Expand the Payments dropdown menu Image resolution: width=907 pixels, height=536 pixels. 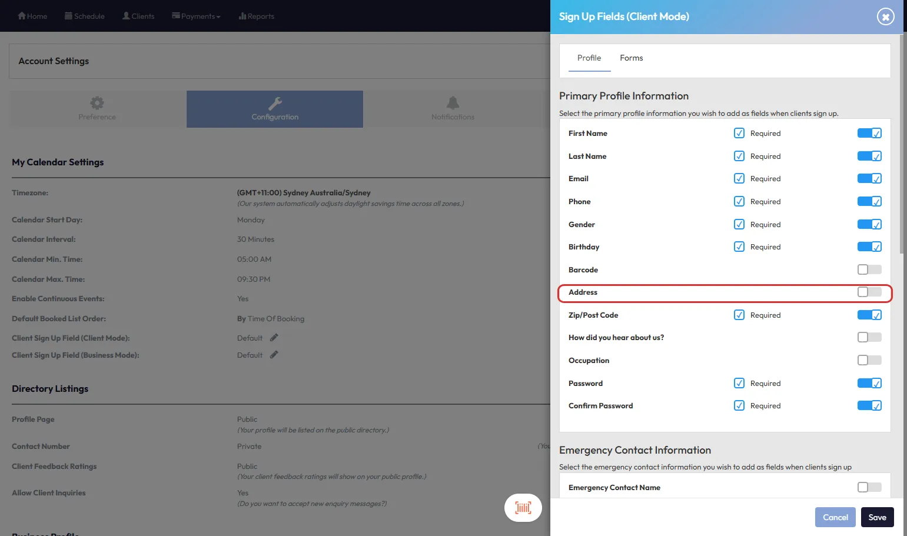click(196, 16)
